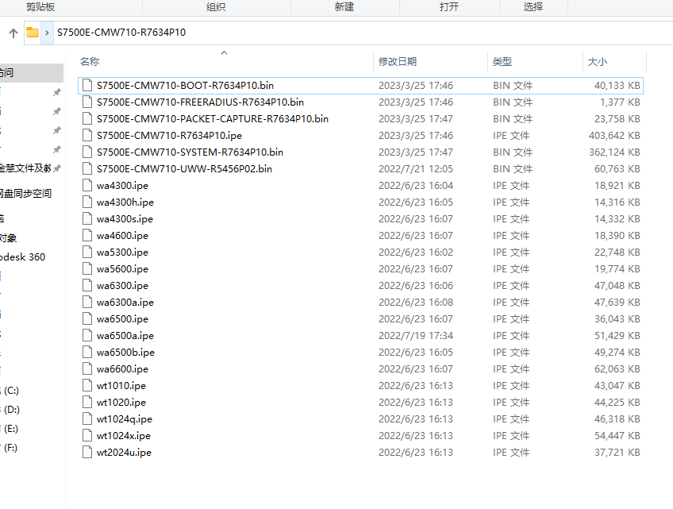Click file icon of wt1024q.ipe

click(x=87, y=419)
